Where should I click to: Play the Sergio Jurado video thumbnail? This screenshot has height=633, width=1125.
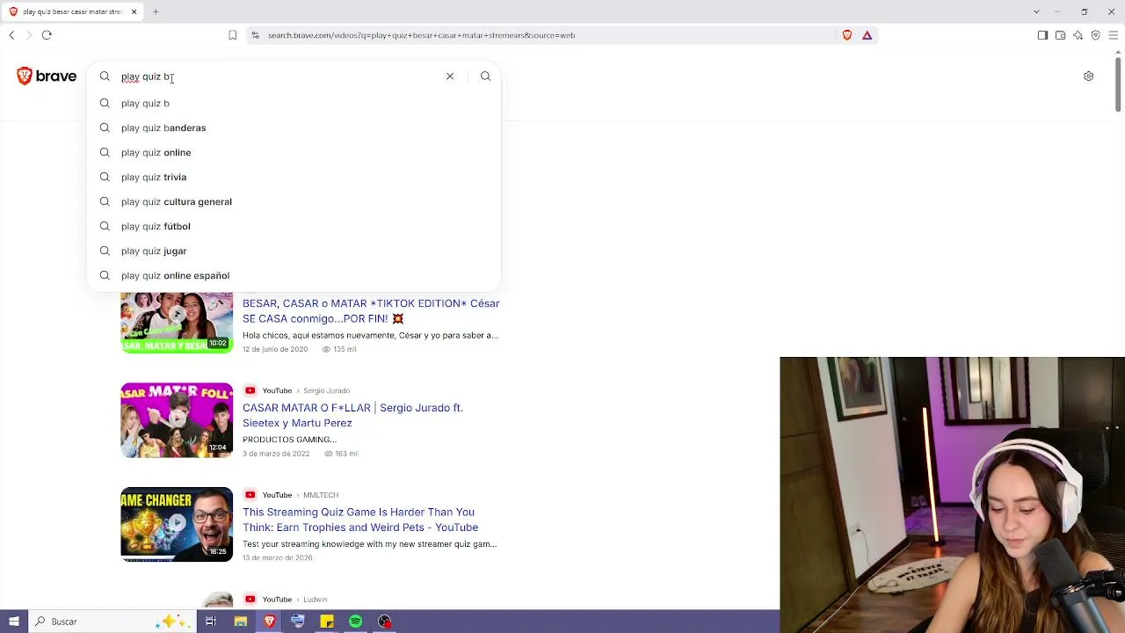point(177,420)
